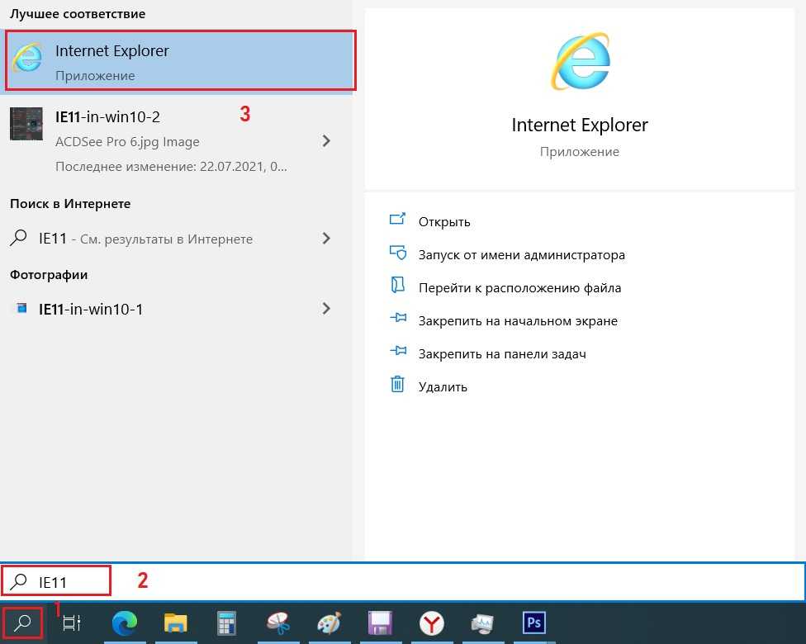Choose Открыть in the actions list
Screen dimensions: 806x644
point(443,221)
